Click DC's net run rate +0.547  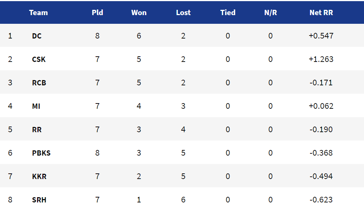(x=321, y=36)
